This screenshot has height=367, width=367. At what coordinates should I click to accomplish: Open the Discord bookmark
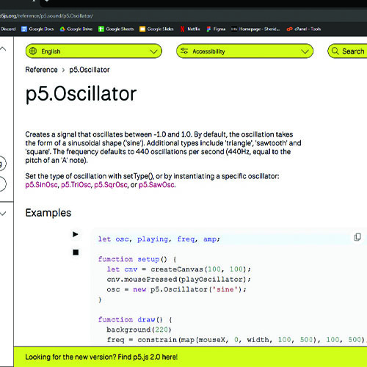click(x=8, y=29)
